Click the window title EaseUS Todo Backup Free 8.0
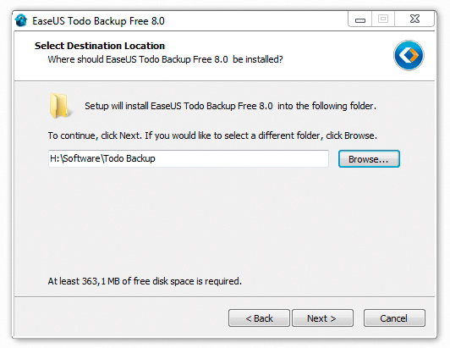Screen dimensions: 450x348 (98, 21)
